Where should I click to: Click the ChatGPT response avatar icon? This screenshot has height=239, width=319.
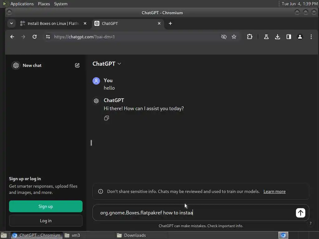pyautogui.click(x=96, y=101)
